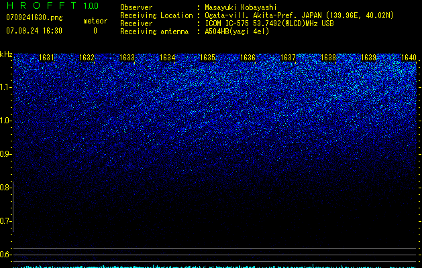Click the 1.1 kHz frequency axis label
The image size is (422, 268).
click(5, 87)
